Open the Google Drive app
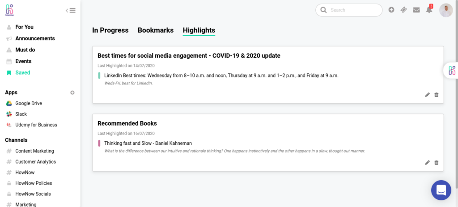The height and width of the screenshot is (207, 458). (x=29, y=103)
